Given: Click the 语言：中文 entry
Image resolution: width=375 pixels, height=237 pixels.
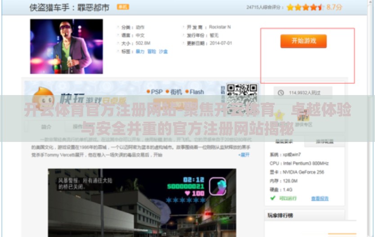Looking at the screenshot, I should pos(133,35).
